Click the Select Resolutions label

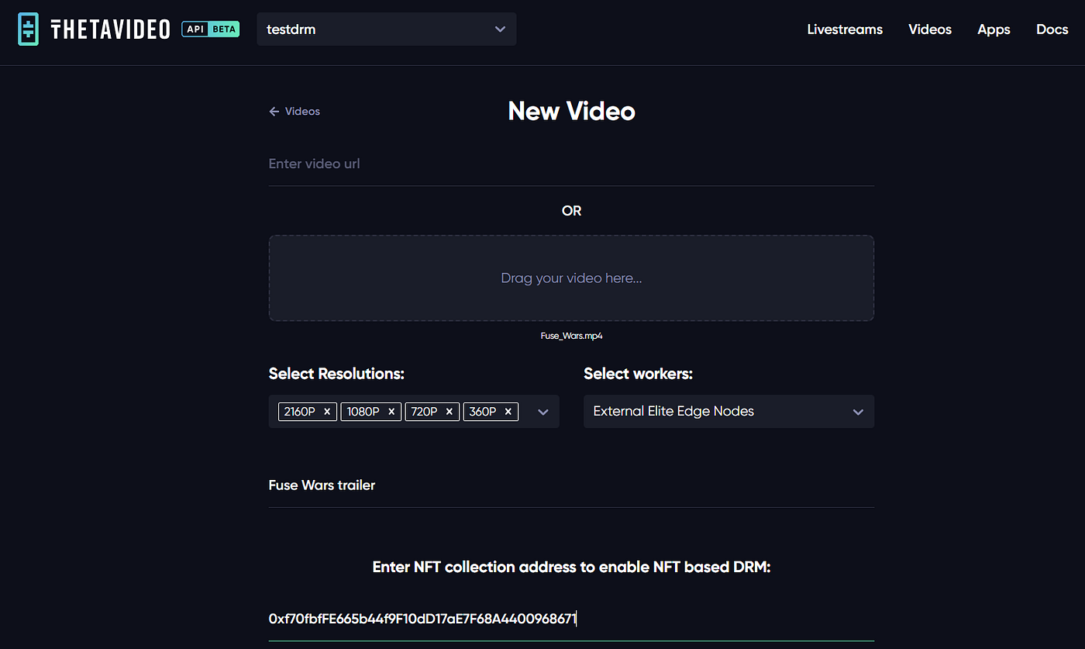coord(336,374)
